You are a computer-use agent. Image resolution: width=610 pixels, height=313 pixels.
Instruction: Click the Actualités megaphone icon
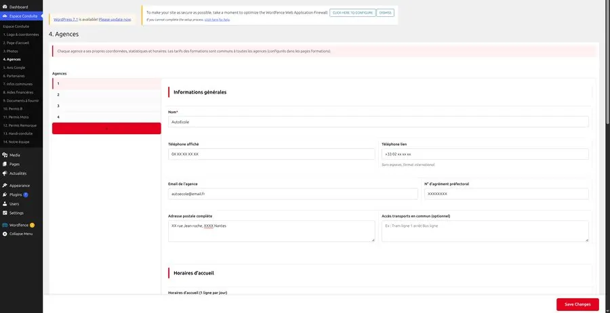[x=5, y=173]
